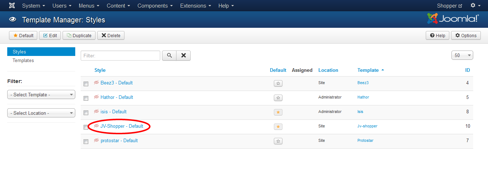488x179 pixels.
Task: Open the Hathor template link
Action: 363,97
